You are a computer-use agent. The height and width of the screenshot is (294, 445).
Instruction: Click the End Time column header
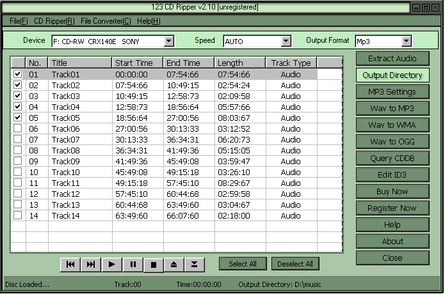pos(189,63)
